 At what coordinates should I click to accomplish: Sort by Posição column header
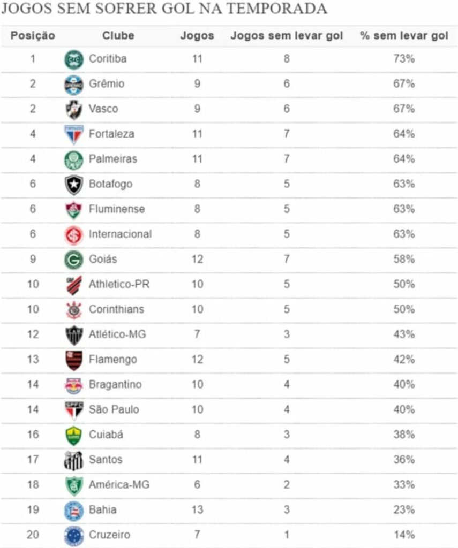(33, 35)
